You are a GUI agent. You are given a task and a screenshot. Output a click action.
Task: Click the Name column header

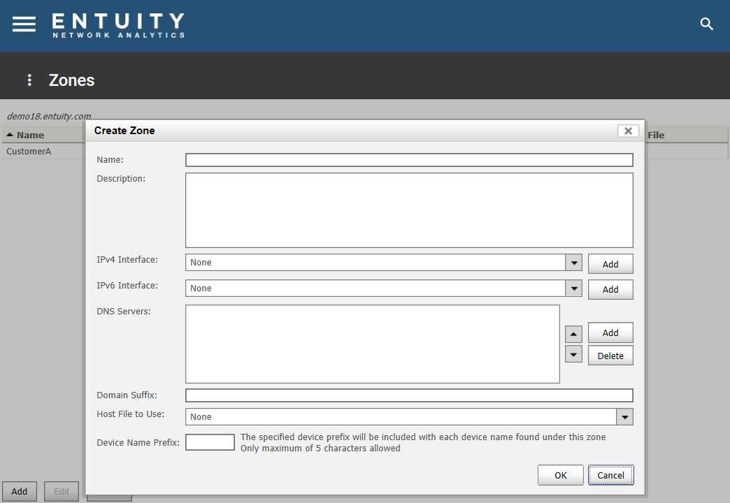[30, 134]
